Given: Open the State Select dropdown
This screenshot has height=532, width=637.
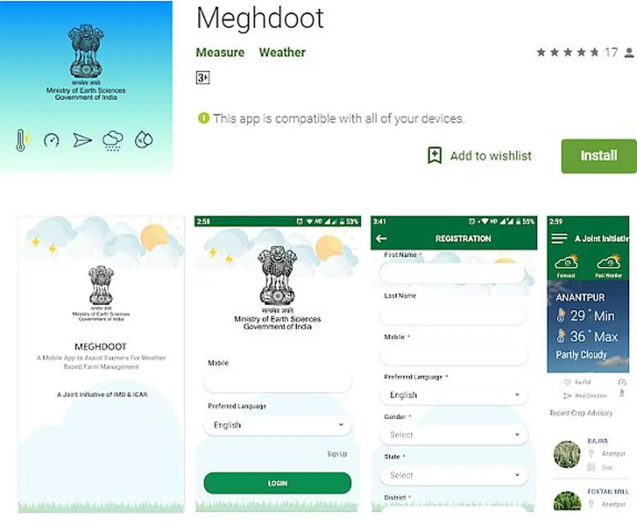Looking at the screenshot, I should (x=454, y=475).
